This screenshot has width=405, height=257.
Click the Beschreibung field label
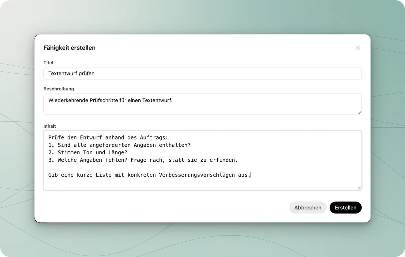[x=59, y=89]
